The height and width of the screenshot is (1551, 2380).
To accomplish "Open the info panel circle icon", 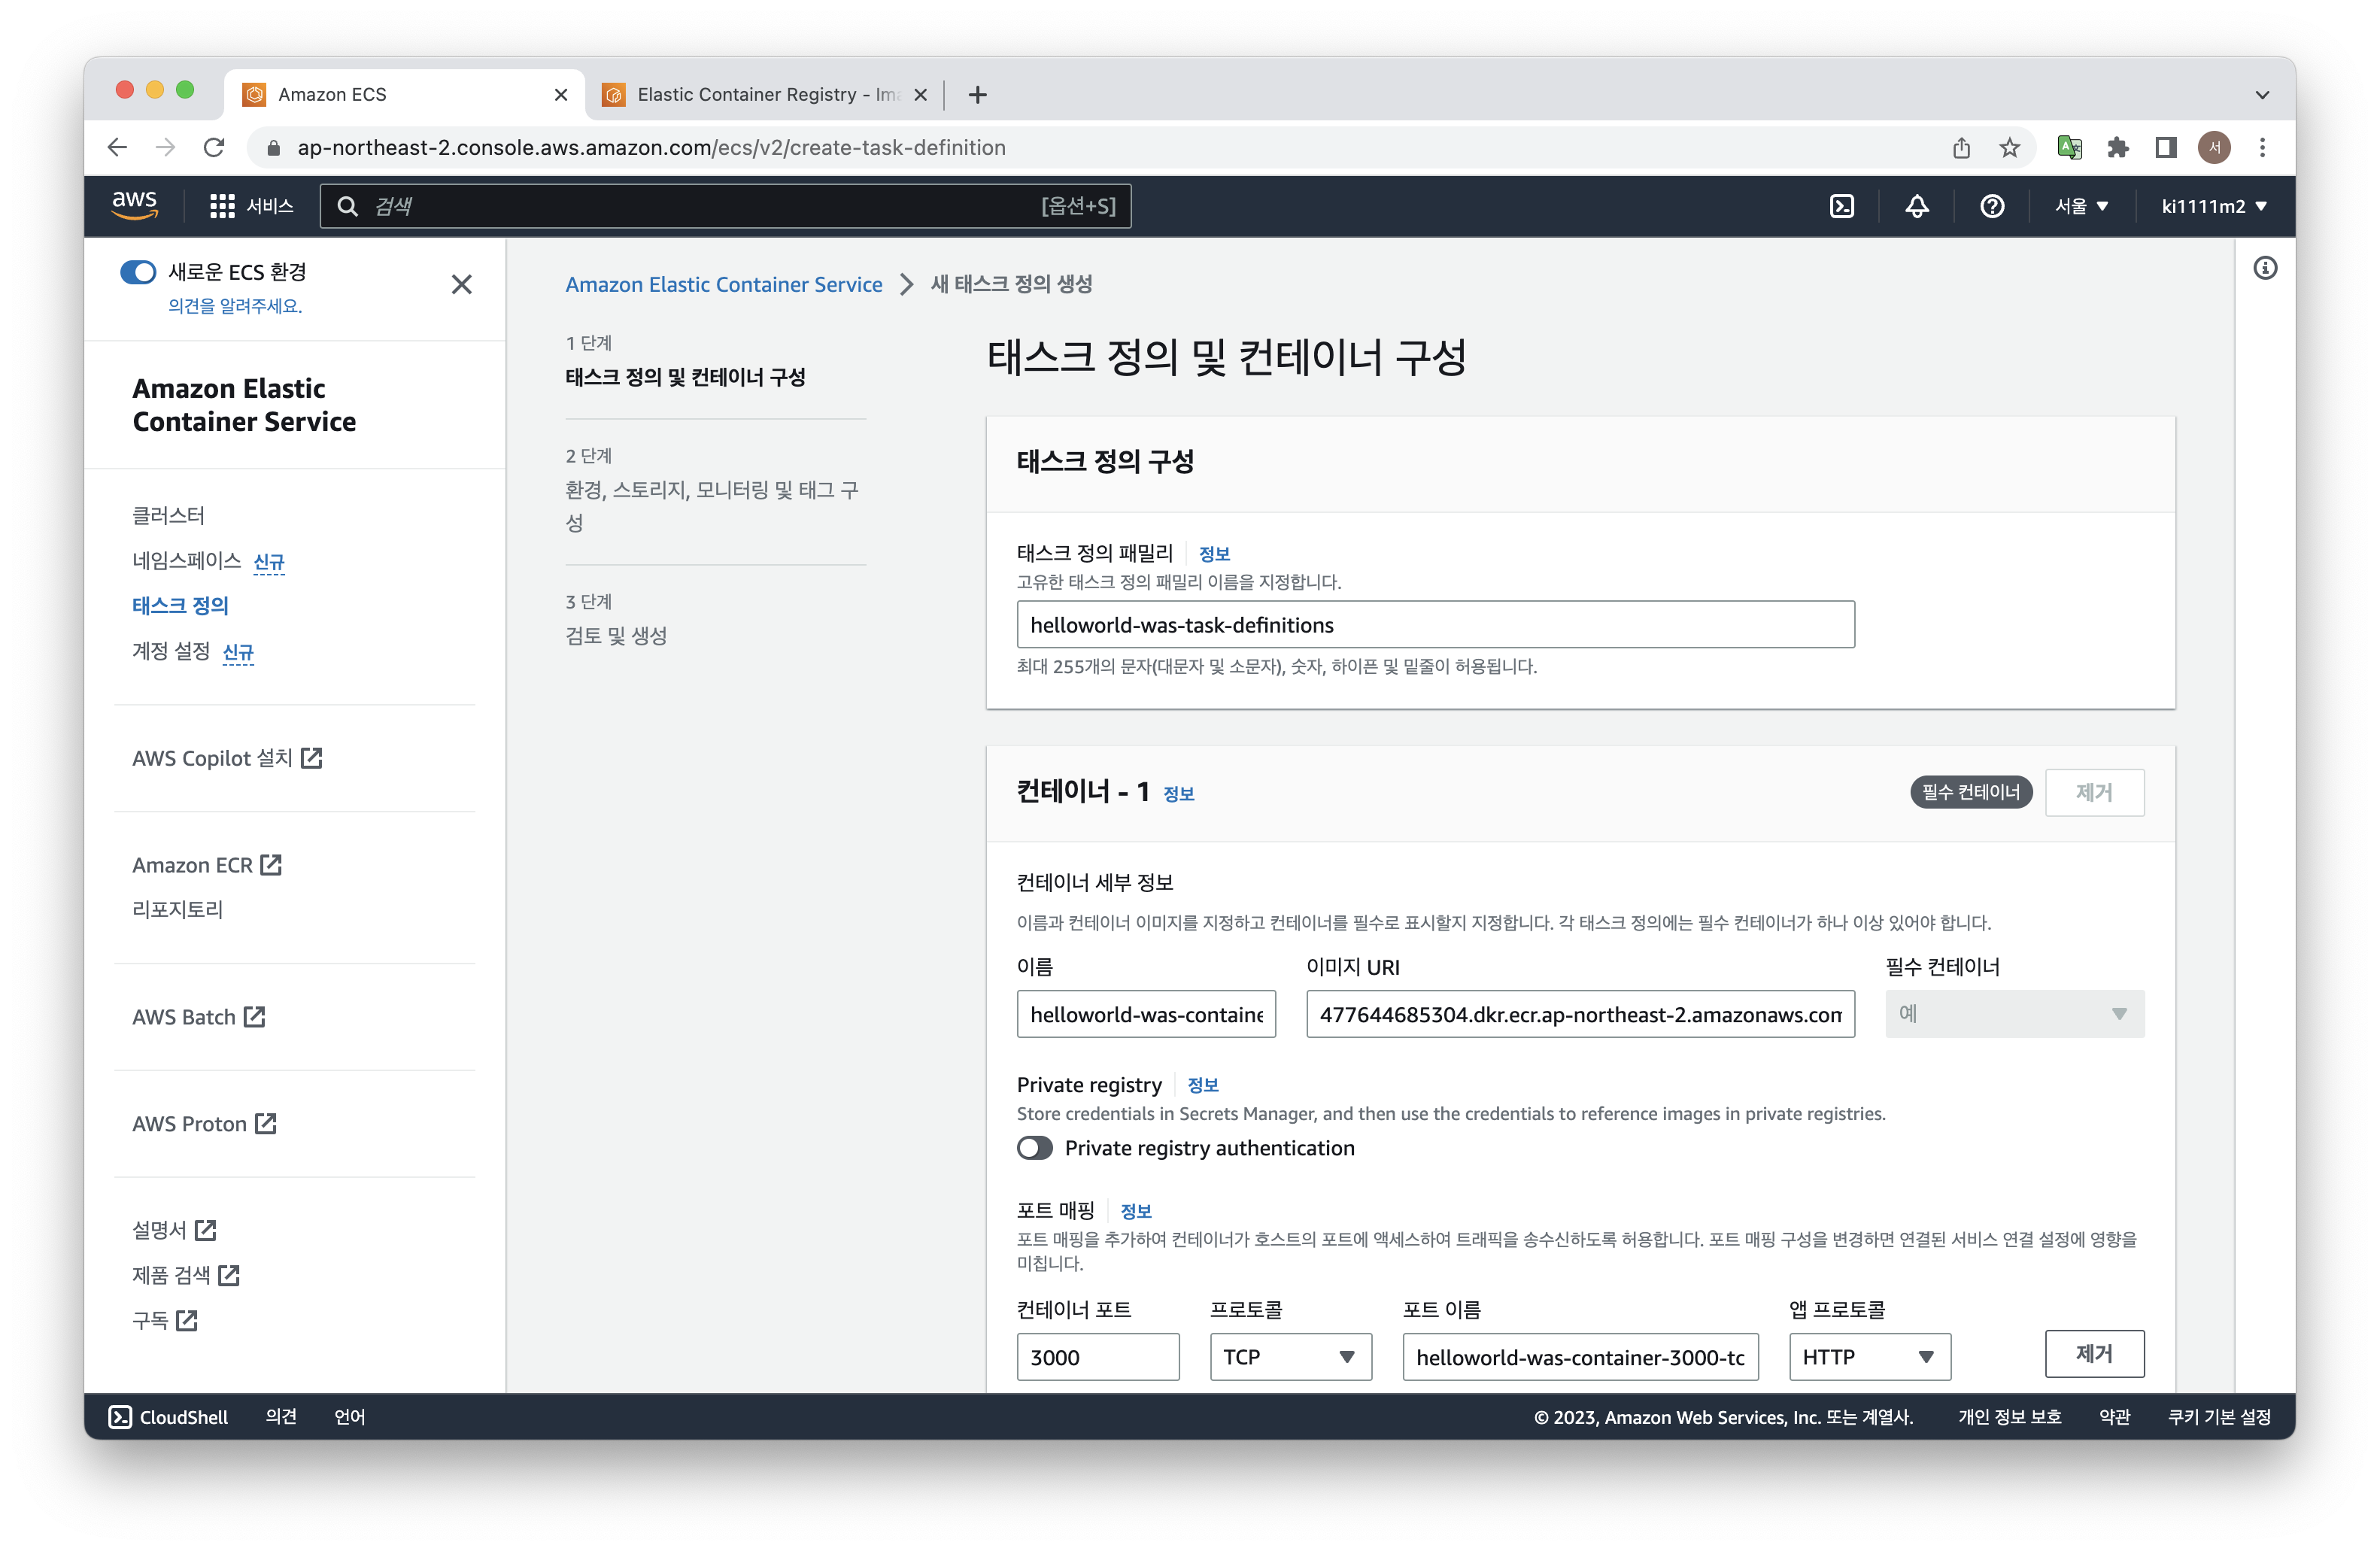I will click(2265, 268).
